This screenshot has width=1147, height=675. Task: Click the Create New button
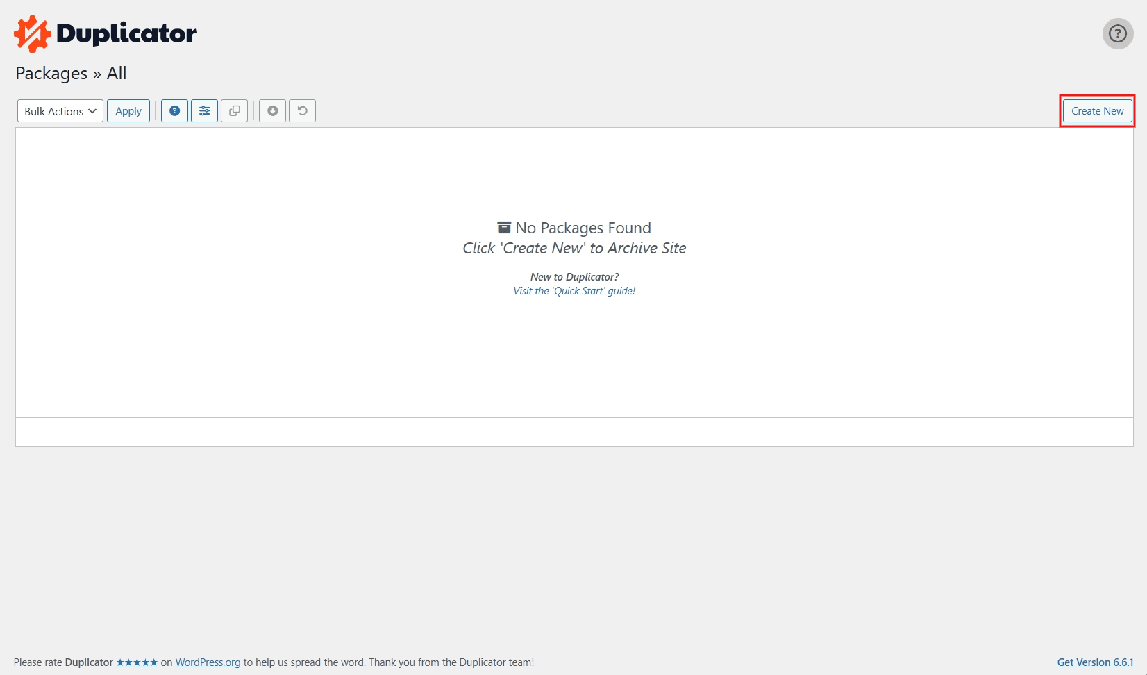[1097, 111]
